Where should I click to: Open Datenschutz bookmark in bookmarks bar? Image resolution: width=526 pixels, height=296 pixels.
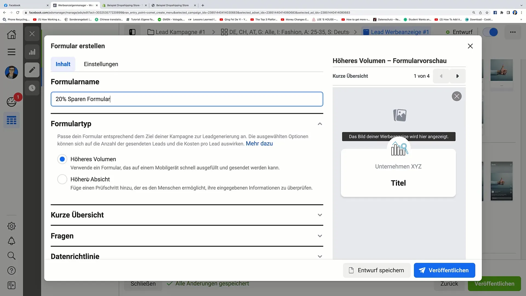tap(387, 19)
